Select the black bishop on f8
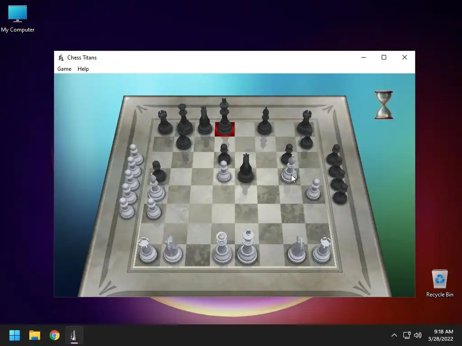 click(x=264, y=121)
